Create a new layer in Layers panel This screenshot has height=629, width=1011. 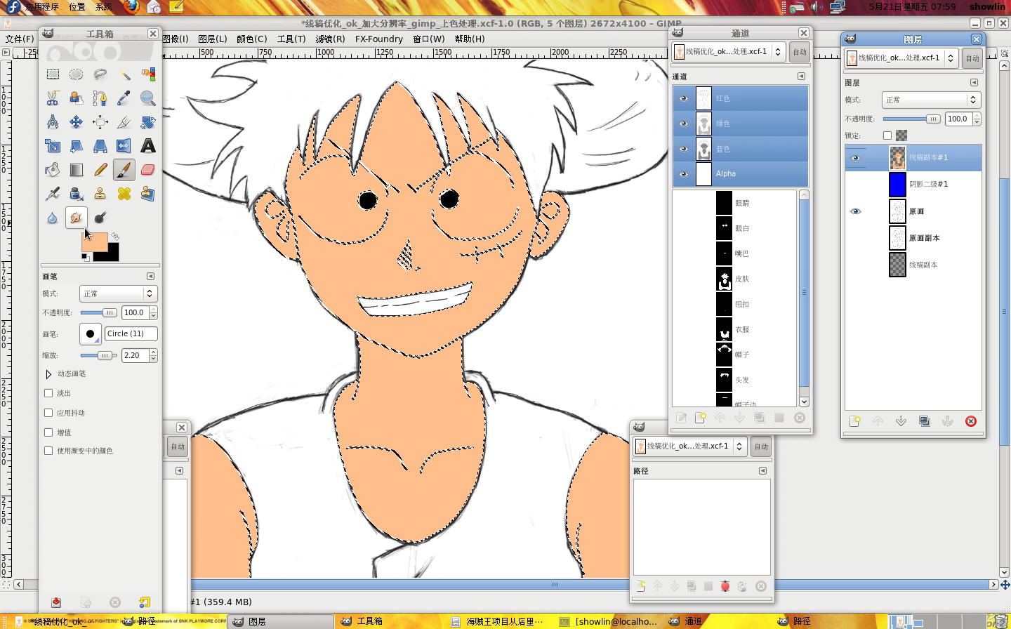tap(854, 421)
